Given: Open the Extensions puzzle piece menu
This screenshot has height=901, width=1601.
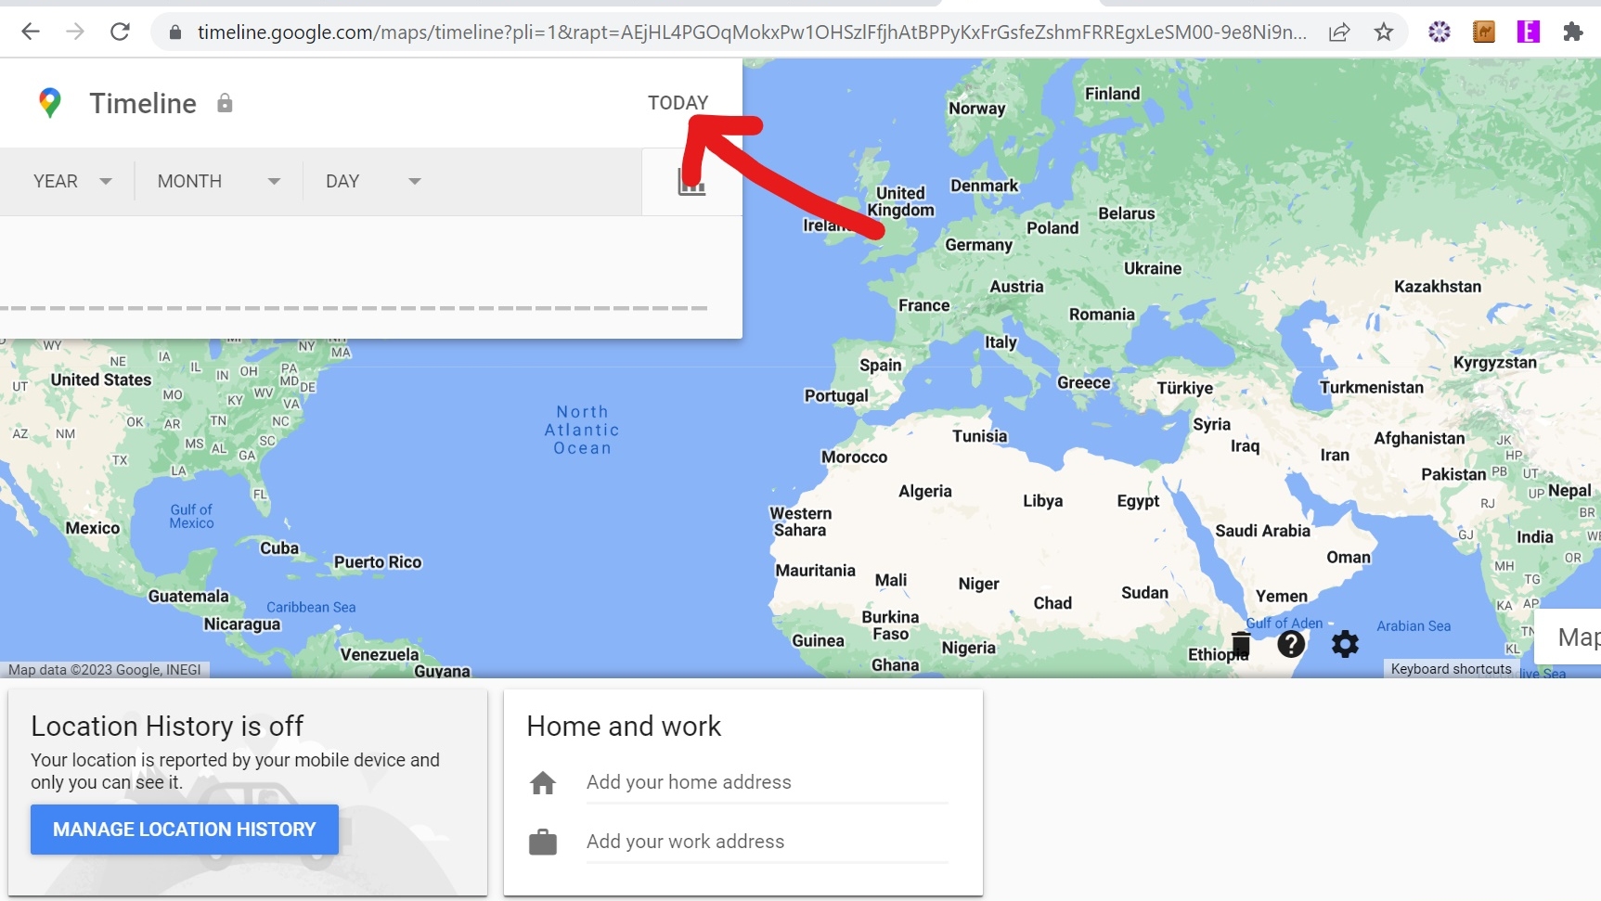Looking at the screenshot, I should [x=1573, y=32].
